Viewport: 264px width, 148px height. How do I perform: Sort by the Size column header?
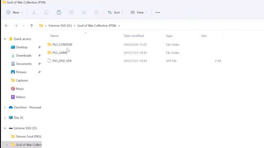tap(204, 36)
